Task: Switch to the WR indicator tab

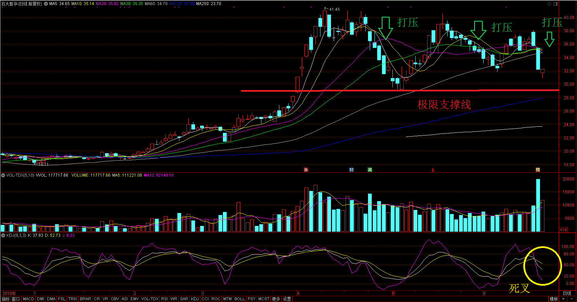Action: point(174,299)
